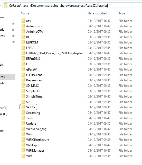
Task: Sort the list by the Name column
Action: (25, 13)
